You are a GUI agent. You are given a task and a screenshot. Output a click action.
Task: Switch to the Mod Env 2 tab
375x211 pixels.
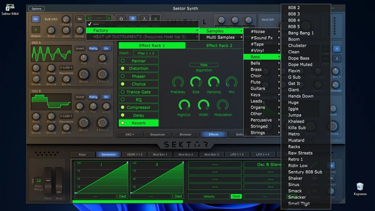point(186,154)
